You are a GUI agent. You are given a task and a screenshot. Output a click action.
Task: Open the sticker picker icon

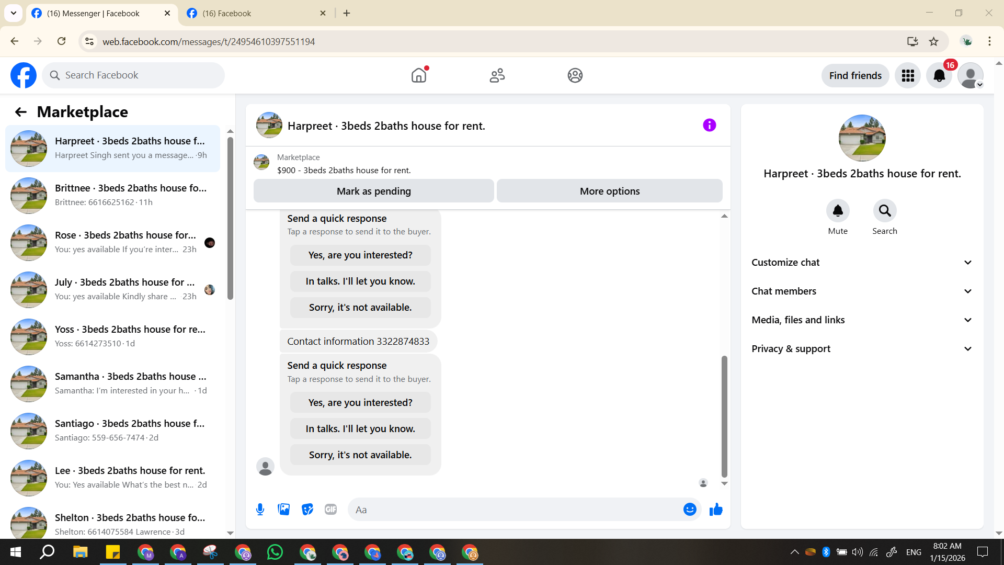point(307,510)
